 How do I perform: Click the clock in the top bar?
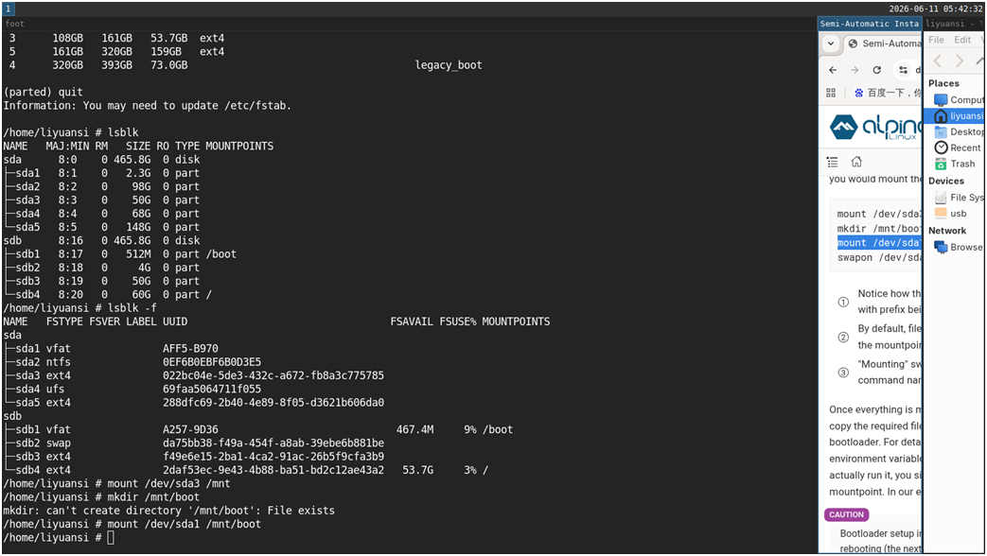click(935, 9)
